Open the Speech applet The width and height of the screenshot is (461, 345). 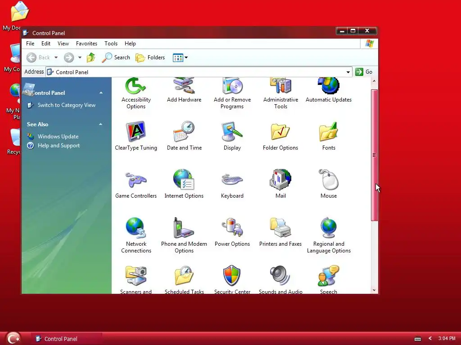point(328,279)
